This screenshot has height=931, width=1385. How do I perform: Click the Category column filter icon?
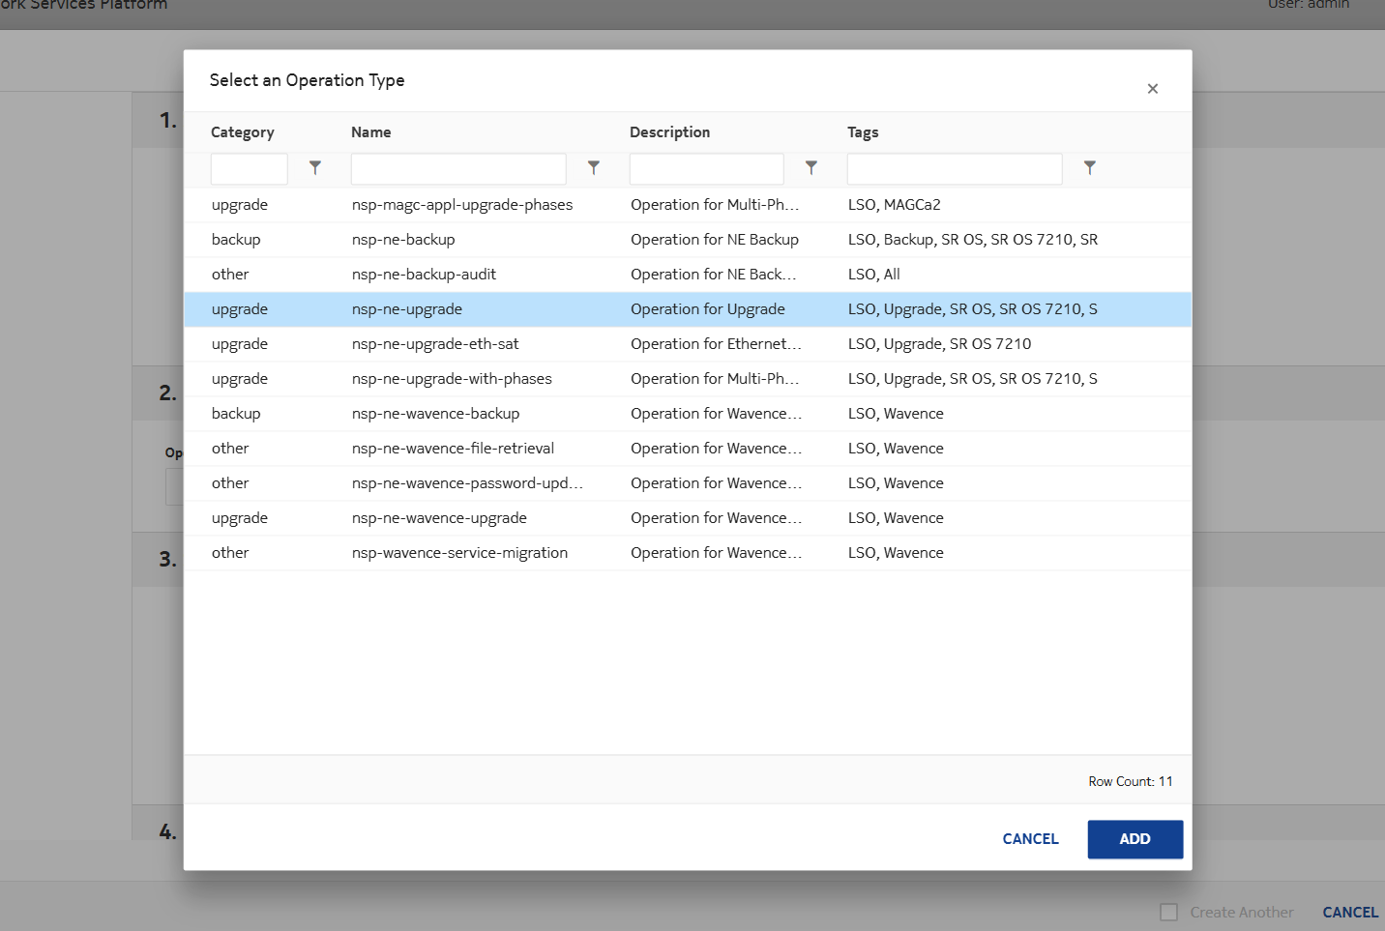tap(315, 168)
